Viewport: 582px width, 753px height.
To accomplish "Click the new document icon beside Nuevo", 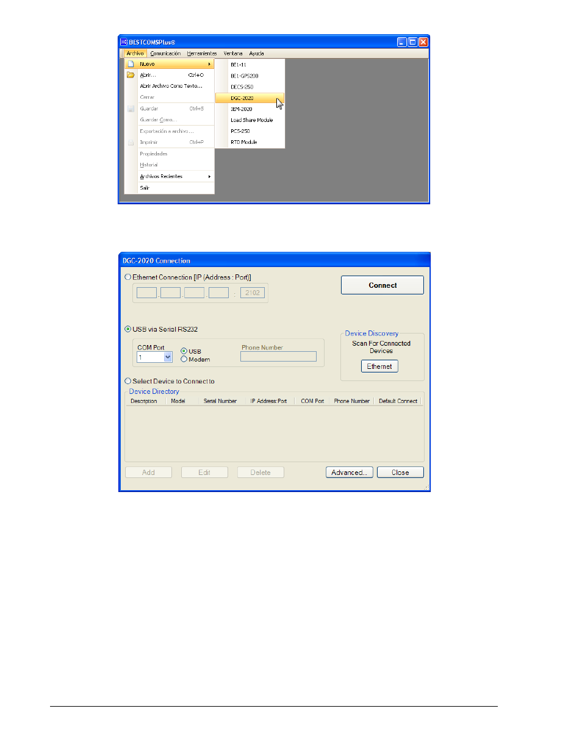I will coord(131,64).
